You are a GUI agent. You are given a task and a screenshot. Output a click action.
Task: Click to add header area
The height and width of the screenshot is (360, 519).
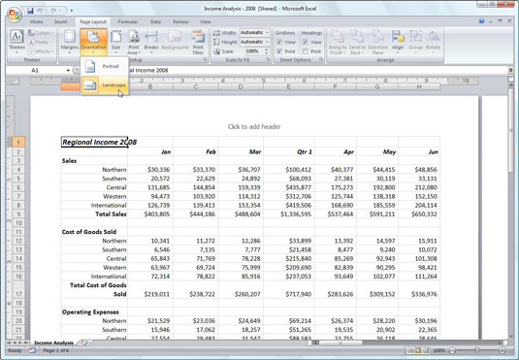point(254,126)
